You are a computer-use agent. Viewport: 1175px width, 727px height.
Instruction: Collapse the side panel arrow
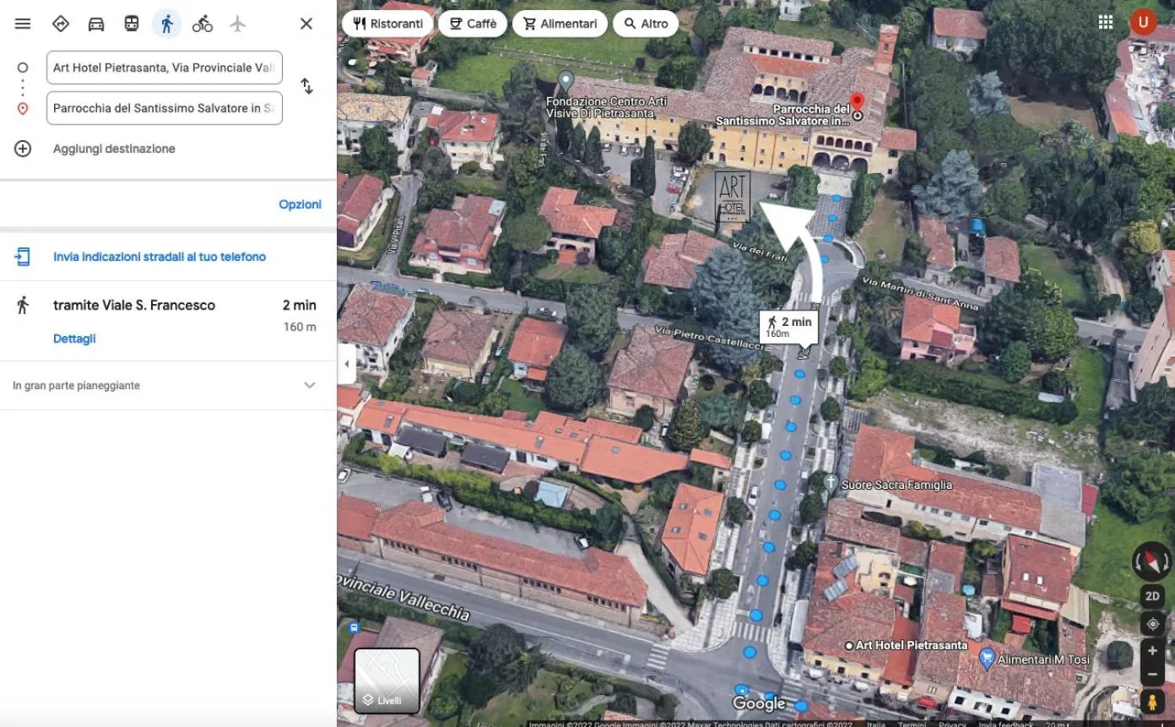click(345, 365)
